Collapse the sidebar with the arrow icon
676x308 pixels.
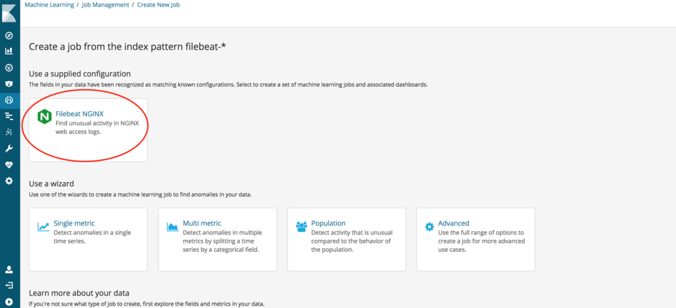pyautogui.click(x=9, y=302)
